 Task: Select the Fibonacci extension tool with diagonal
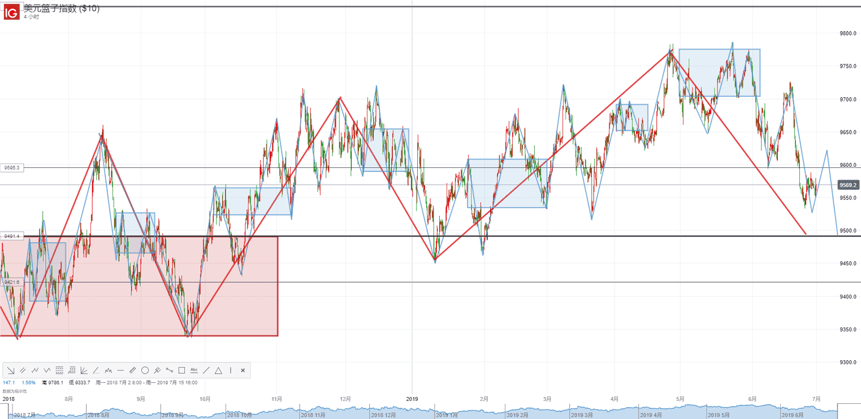(x=72, y=370)
